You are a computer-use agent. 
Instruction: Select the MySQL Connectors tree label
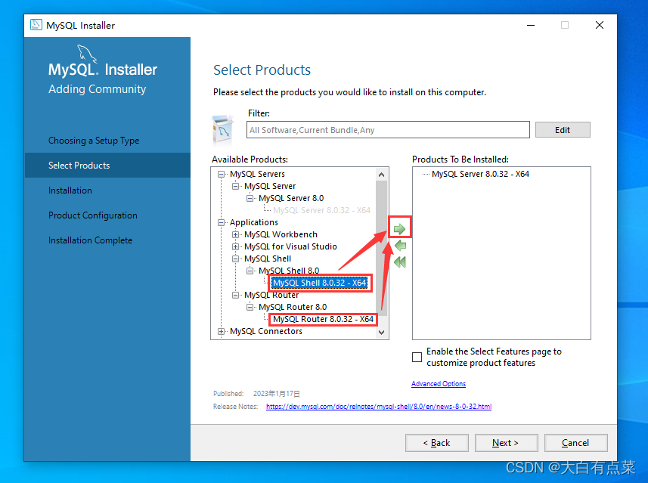tap(265, 331)
